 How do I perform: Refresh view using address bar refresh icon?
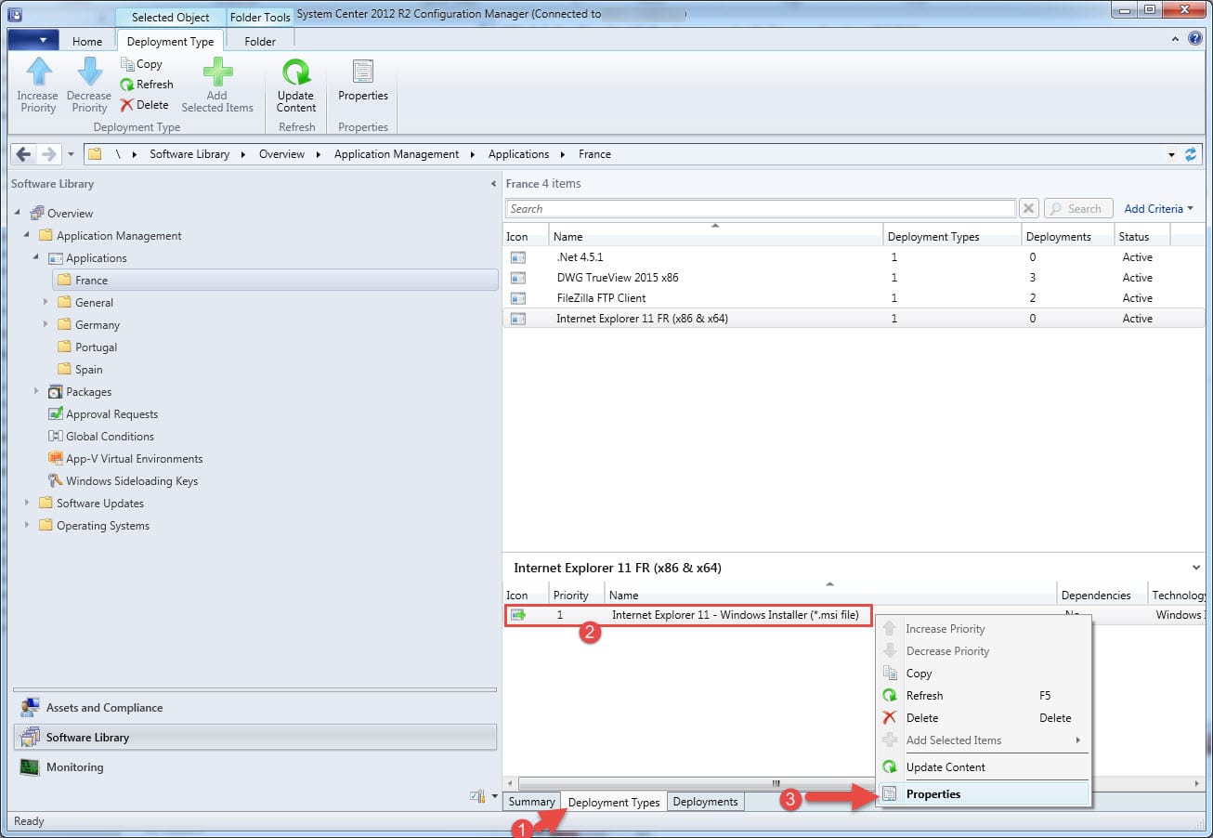click(x=1191, y=154)
